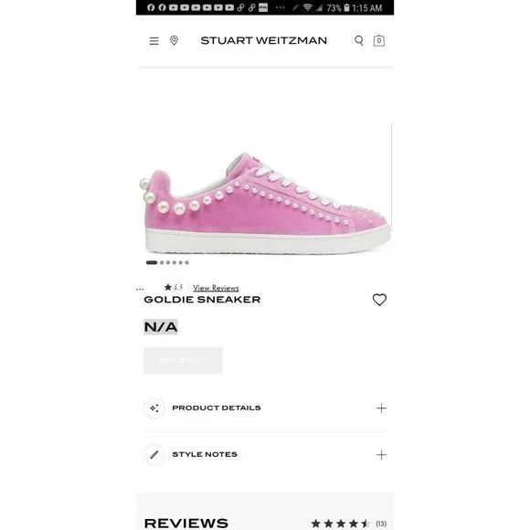Select the second image carousel dot
Viewport: 530px width, 530px height.
[162, 262]
